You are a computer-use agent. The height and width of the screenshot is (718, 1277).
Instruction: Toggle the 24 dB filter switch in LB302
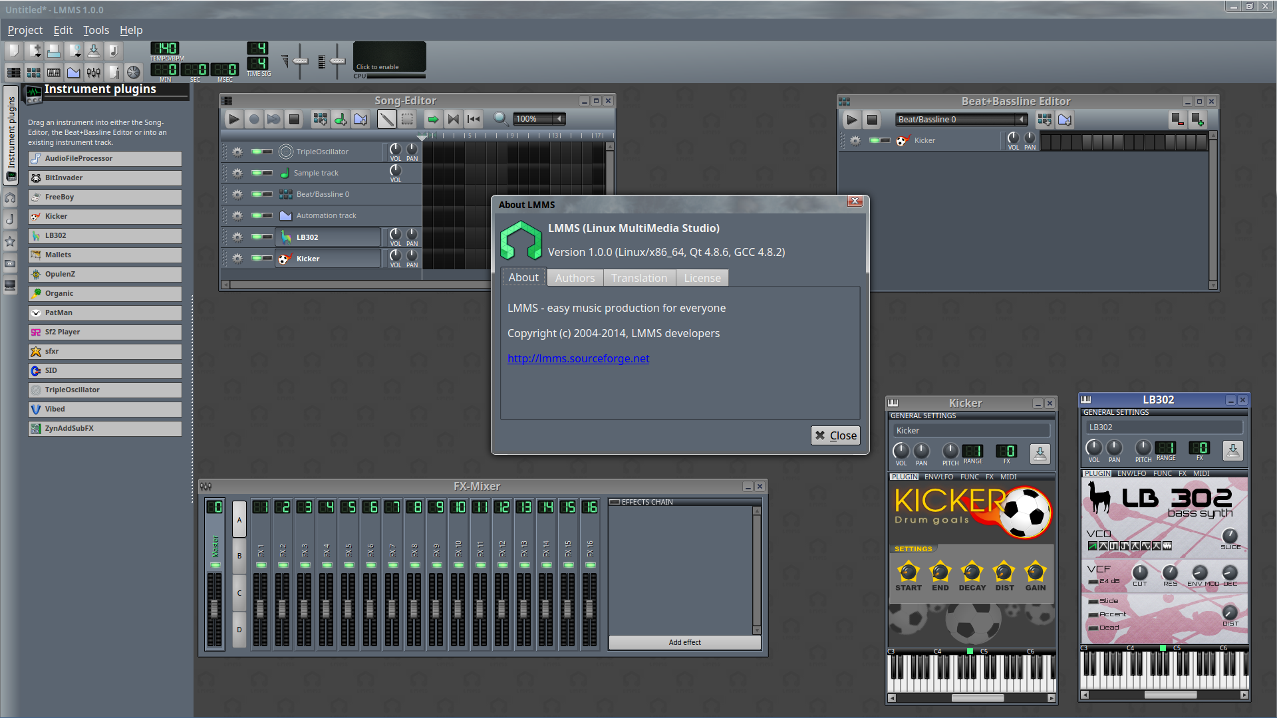click(1093, 582)
